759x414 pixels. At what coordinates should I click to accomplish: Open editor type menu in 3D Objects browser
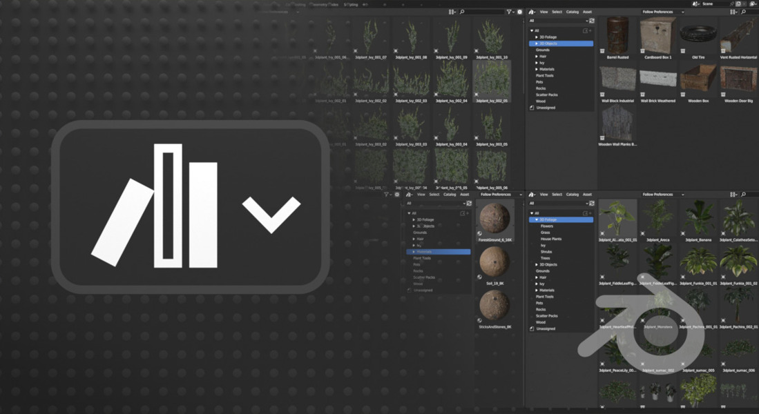[x=532, y=12]
